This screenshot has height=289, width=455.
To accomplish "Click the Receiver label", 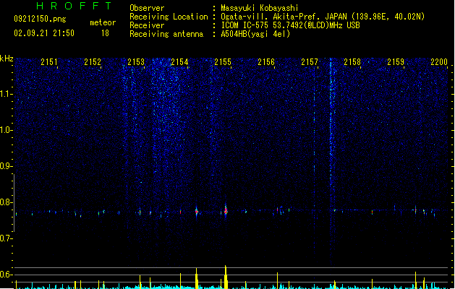I will (147, 25).
